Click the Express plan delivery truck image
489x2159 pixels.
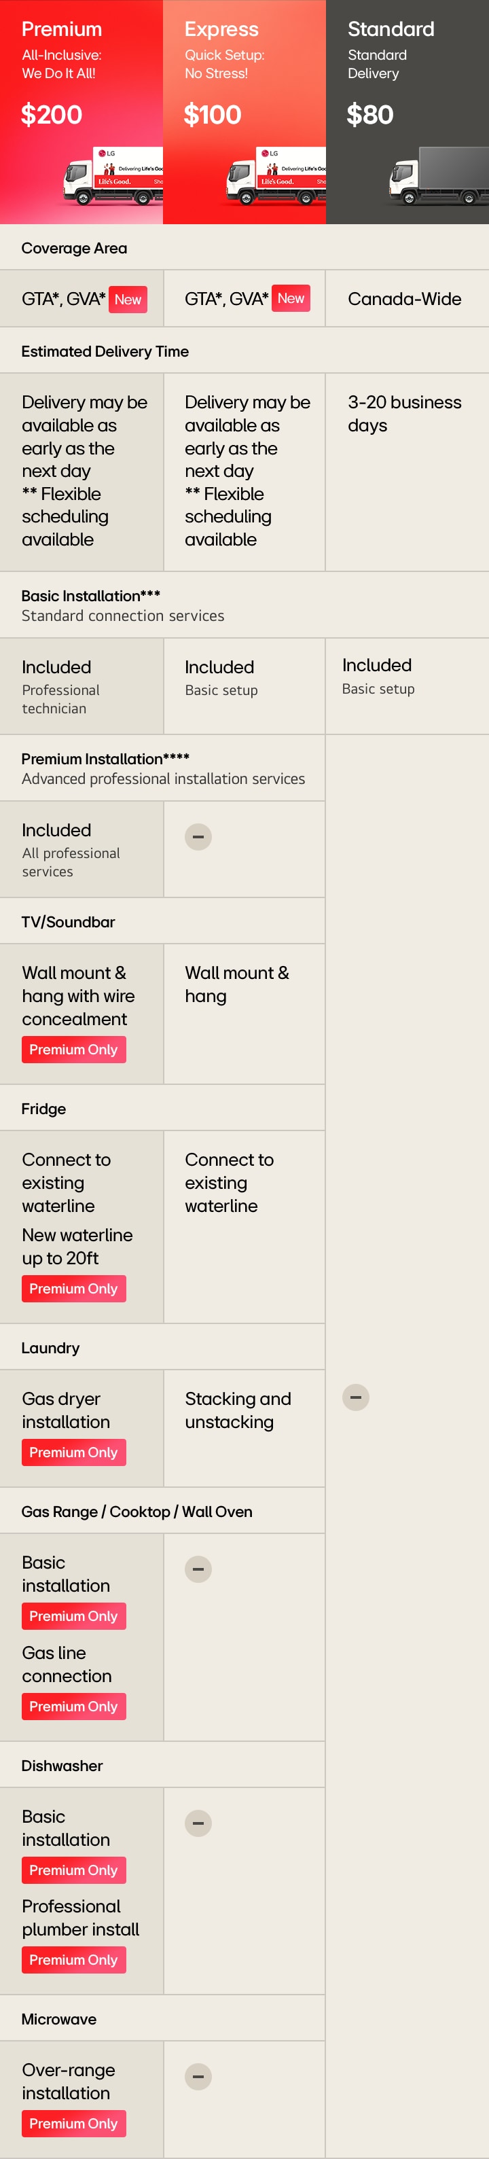[276, 177]
